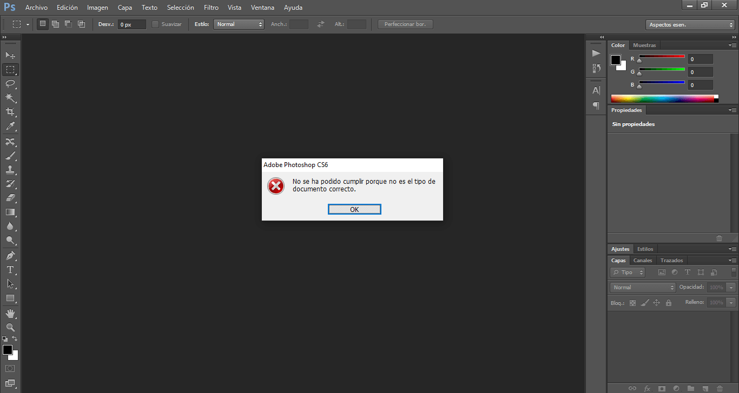The image size is (739, 393).
Task: Toggle shape layer filter
Action: pos(701,272)
